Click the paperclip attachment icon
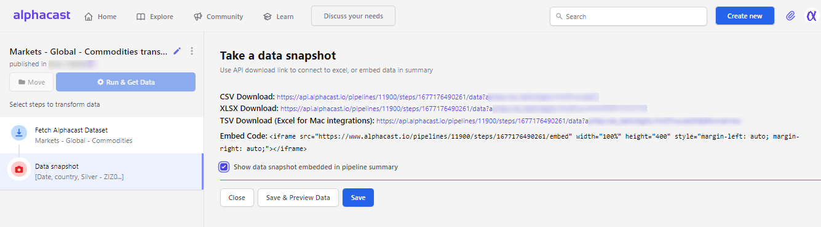Screen dimensions: 821x227 tap(790, 16)
